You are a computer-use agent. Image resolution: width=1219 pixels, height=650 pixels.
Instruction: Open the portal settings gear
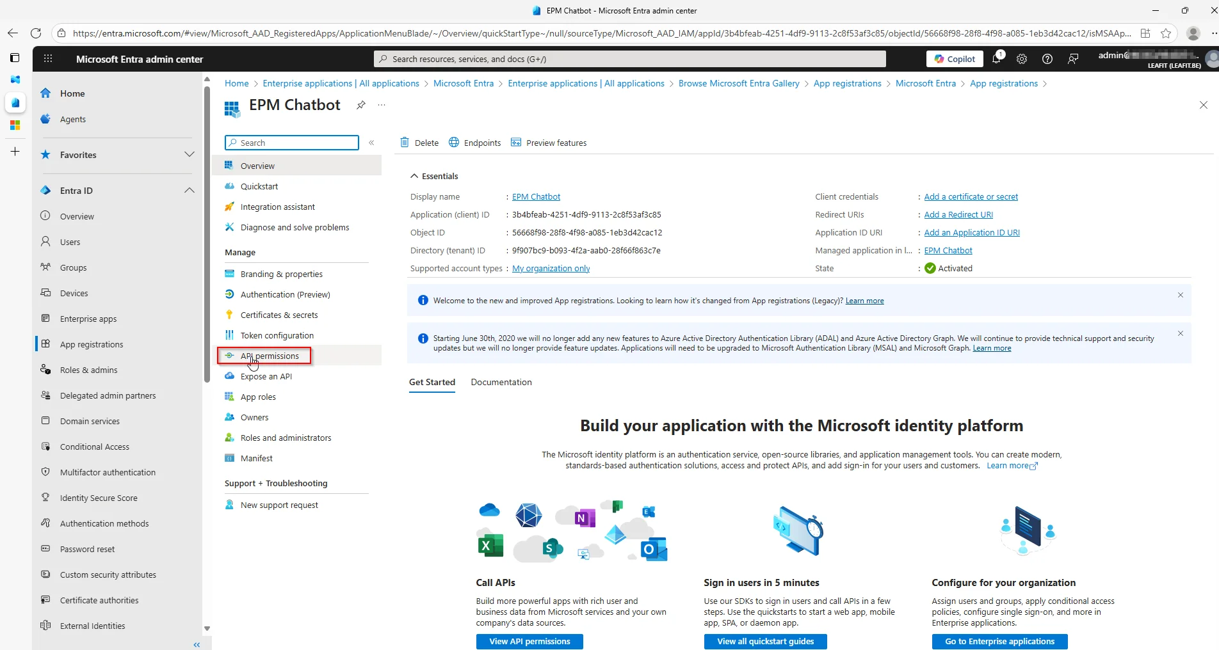click(1022, 59)
